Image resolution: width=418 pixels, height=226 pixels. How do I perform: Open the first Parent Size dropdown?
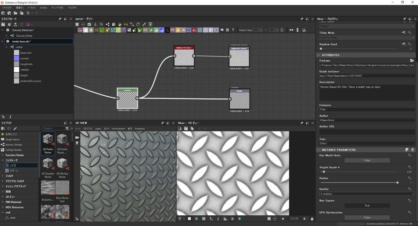(x=257, y=30)
